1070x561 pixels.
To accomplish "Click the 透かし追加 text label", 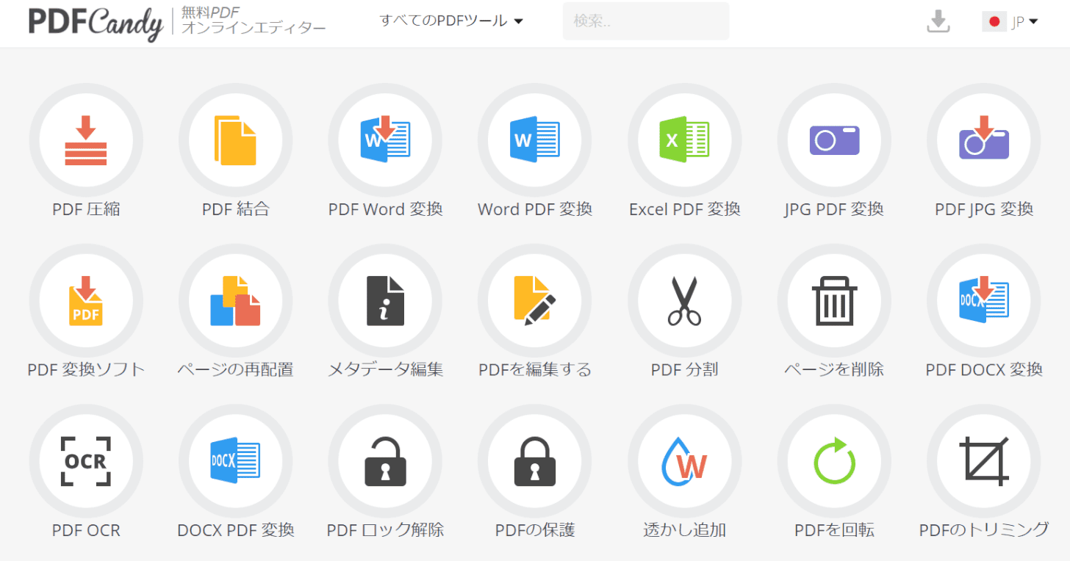I will [x=684, y=529].
